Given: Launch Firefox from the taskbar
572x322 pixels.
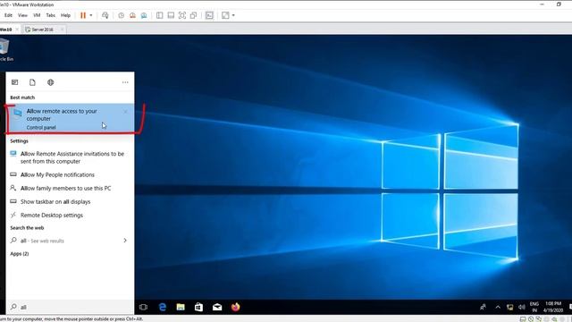Looking at the screenshot, I should click(x=235, y=307).
